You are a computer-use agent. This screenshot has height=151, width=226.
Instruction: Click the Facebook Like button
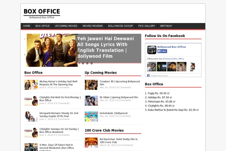[x=162, y=51]
